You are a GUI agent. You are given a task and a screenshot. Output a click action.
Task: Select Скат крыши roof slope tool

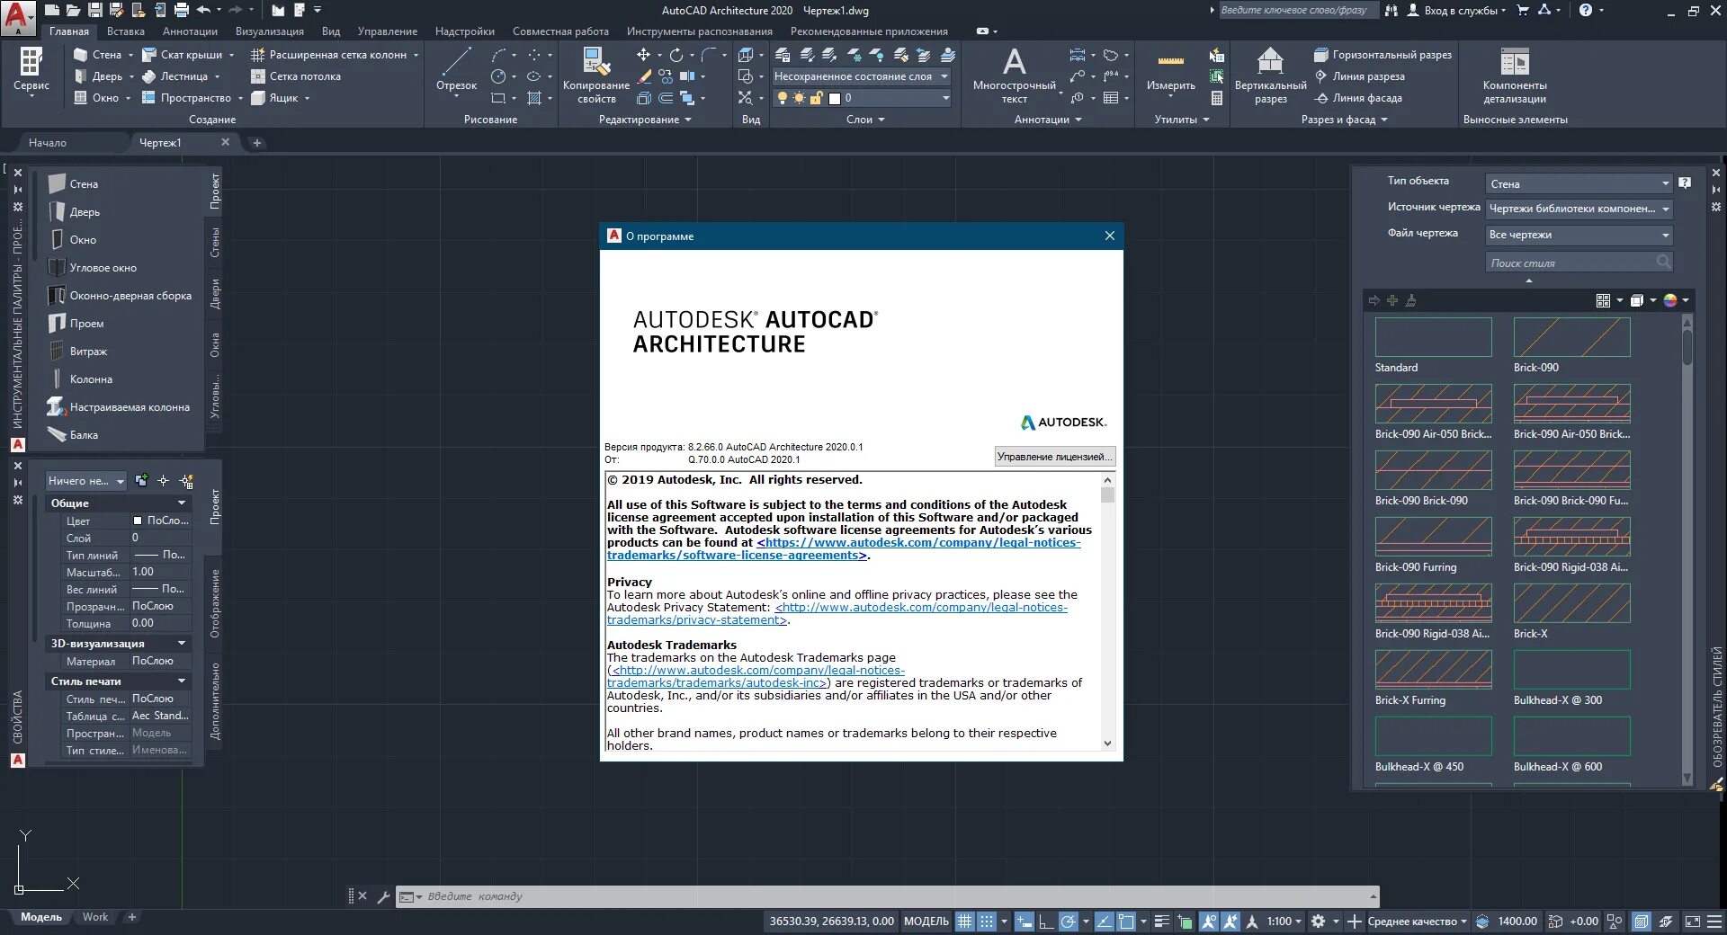click(182, 55)
